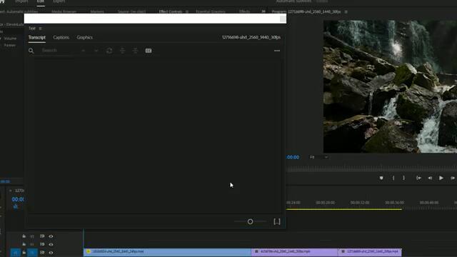
Task: Toggle sync lock on the bottom video track
Action: (42, 252)
